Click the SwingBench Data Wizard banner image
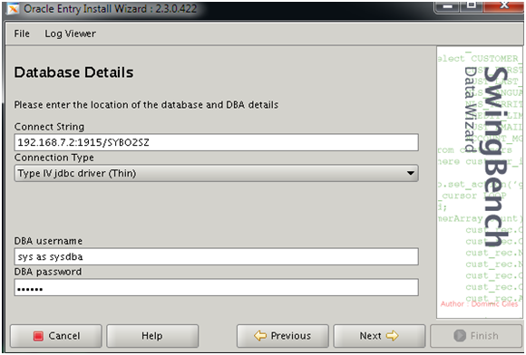Viewport: 526px width, 355px height. tap(480, 183)
